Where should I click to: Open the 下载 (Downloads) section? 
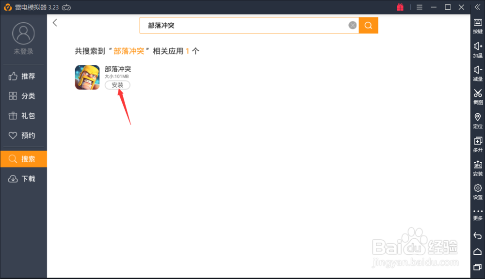(x=23, y=179)
